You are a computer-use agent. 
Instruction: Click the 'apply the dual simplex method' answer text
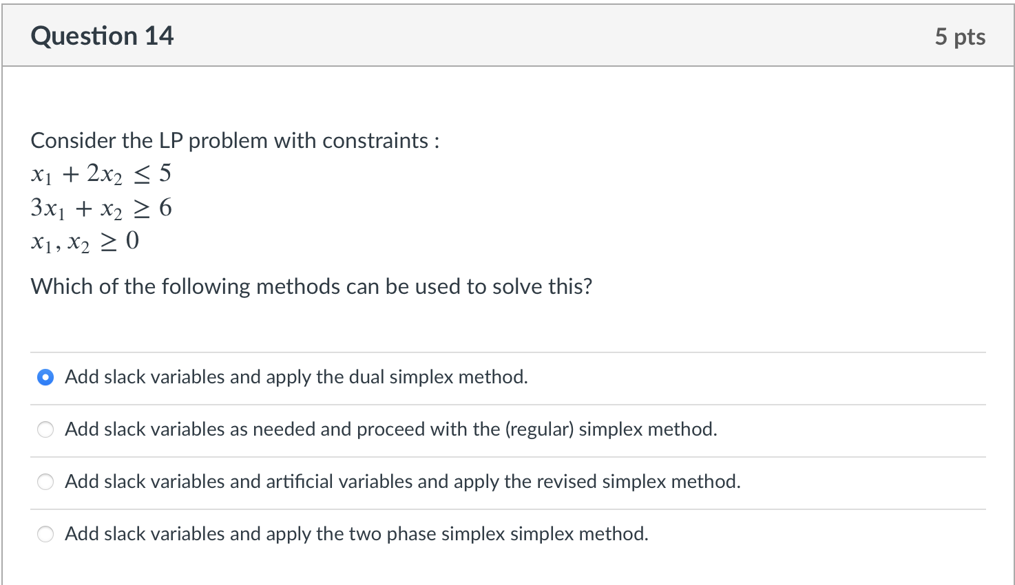point(296,377)
